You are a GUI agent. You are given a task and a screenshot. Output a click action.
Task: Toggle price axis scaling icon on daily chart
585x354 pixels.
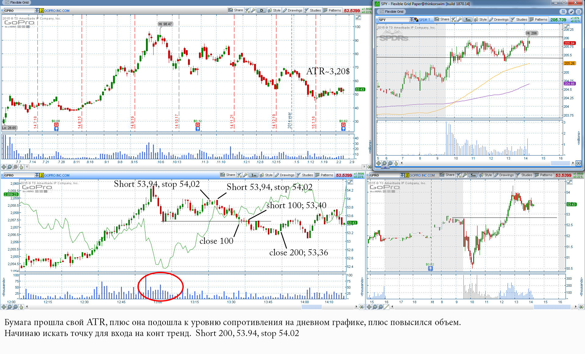tap(358, 17)
